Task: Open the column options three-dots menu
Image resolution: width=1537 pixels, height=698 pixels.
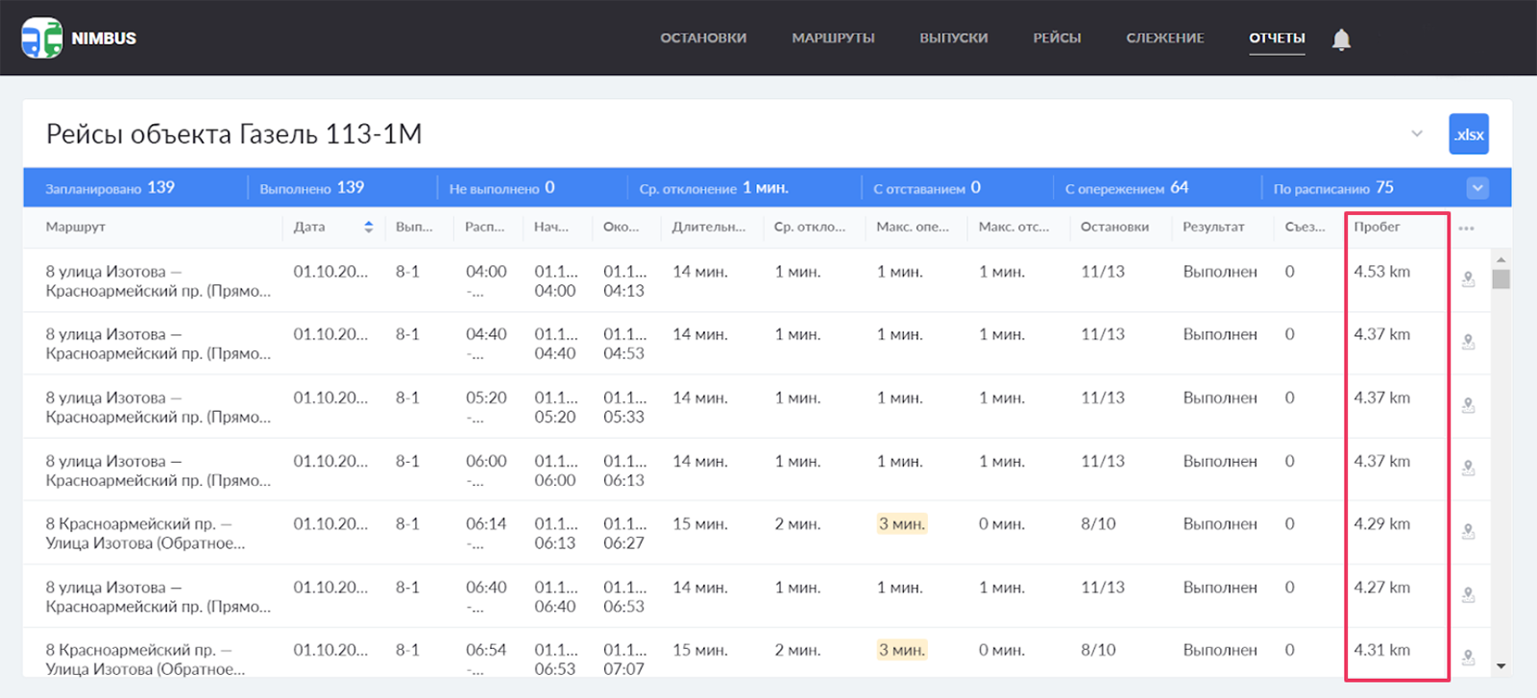Action: pos(1466,229)
